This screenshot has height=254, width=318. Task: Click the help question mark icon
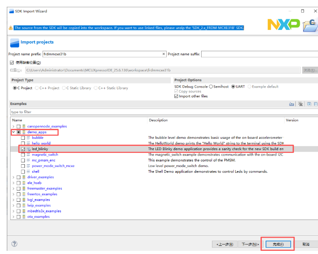14,244
